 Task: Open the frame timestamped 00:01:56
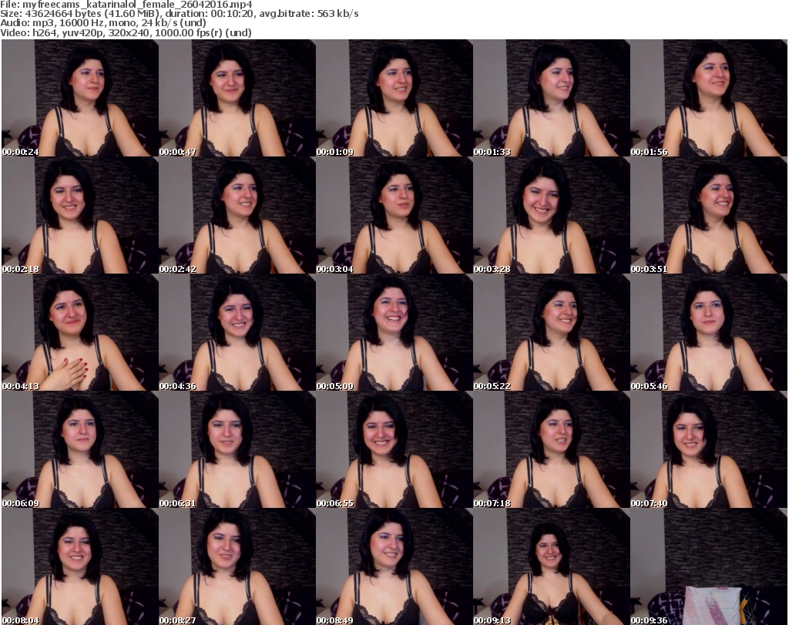coord(709,98)
